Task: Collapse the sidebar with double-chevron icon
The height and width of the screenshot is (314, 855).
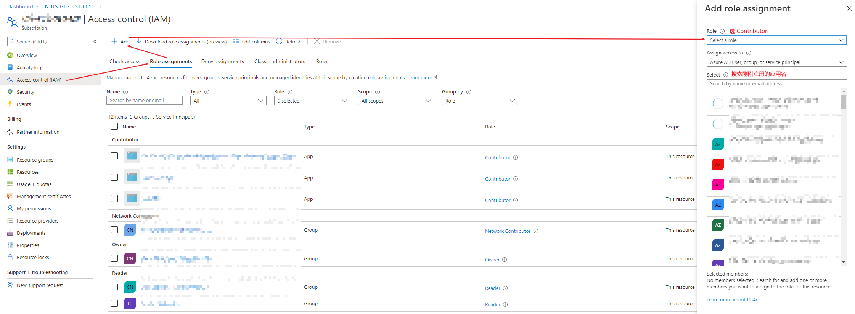Action: pos(95,42)
